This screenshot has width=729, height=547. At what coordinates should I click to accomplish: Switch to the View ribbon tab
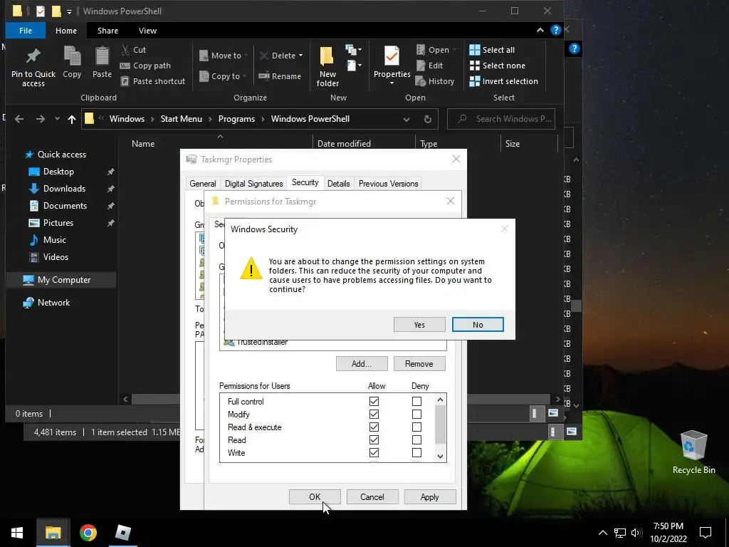(147, 31)
